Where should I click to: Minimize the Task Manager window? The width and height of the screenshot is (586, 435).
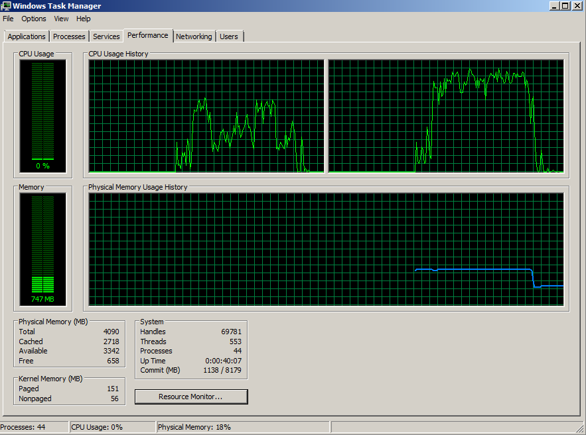coord(554,5)
